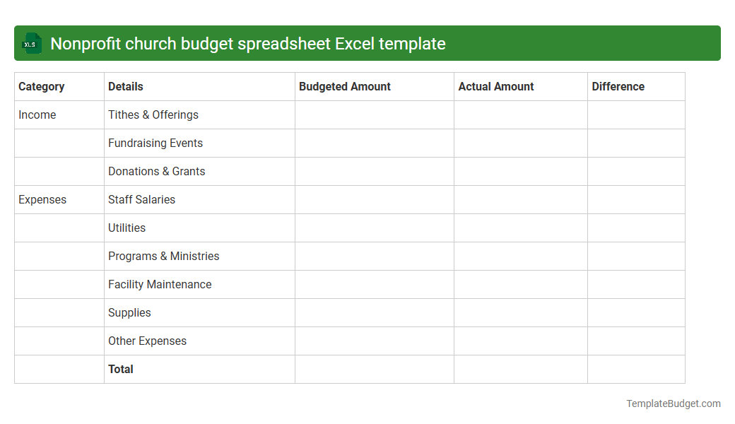Click the Details column header
This screenshot has height=424, width=735.
click(x=126, y=86)
